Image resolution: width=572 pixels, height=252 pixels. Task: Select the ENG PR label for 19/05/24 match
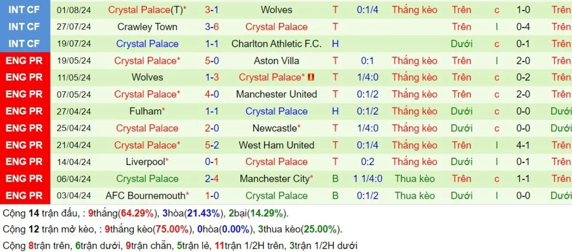24,60
